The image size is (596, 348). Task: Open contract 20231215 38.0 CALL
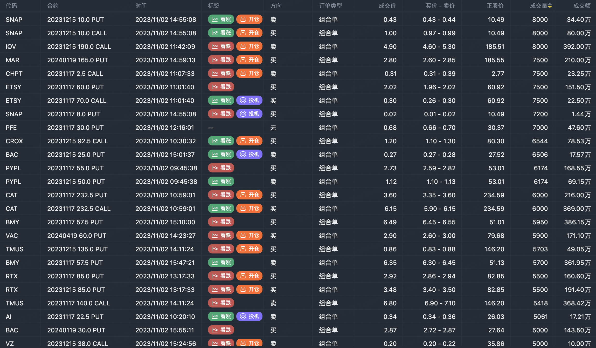click(x=78, y=344)
